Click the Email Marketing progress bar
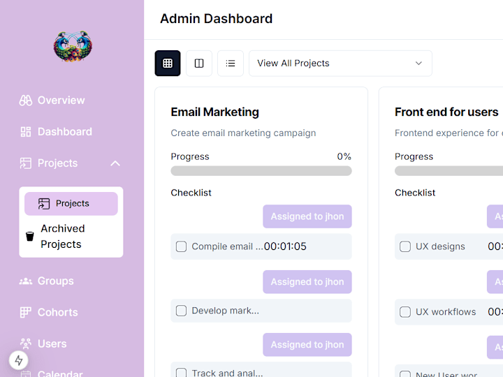This screenshot has width=503, height=377. (x=261, y=171)
